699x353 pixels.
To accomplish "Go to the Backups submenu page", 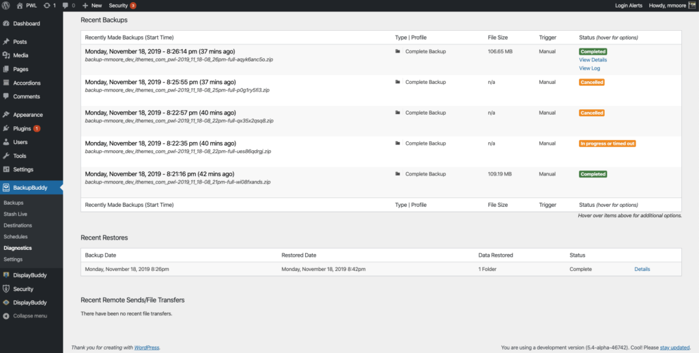I will tap(14, 203).
